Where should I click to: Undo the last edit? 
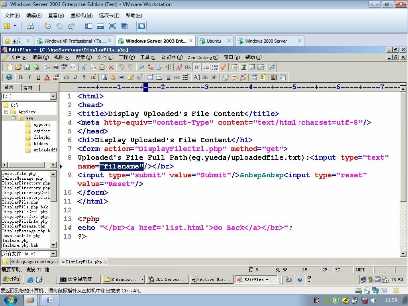122,67
